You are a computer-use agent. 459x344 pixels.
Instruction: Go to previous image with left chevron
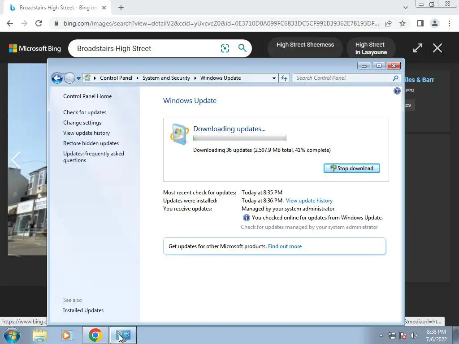[15, 160]
